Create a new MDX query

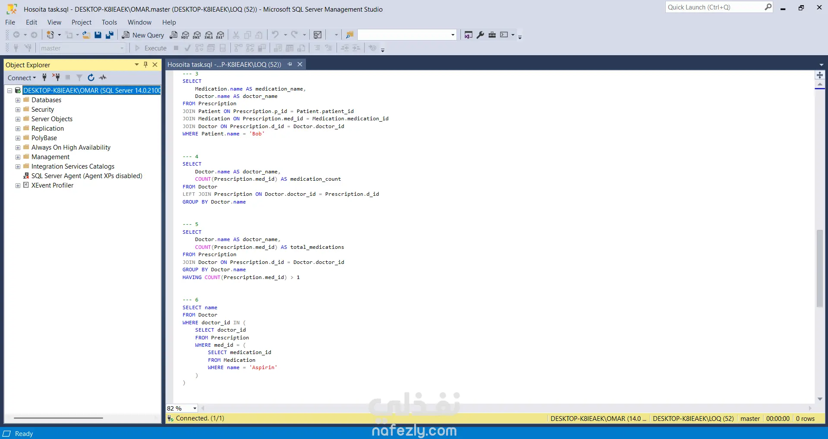[x=185, y=35]
